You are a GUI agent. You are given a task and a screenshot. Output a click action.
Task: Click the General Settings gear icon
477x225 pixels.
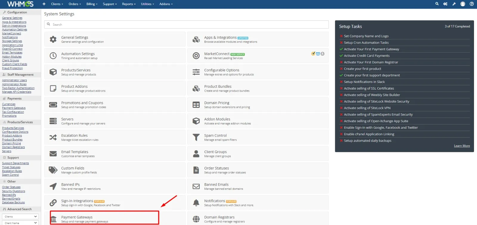pos(53,39)
